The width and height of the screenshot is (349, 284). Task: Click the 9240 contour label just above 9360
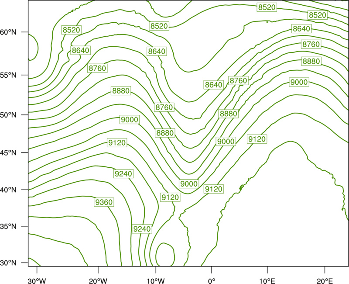click(123, 173)
